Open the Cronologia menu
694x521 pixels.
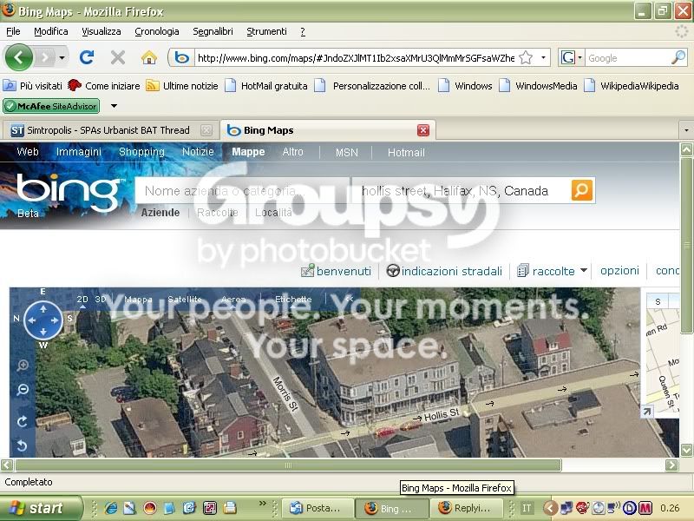[157, 31]
